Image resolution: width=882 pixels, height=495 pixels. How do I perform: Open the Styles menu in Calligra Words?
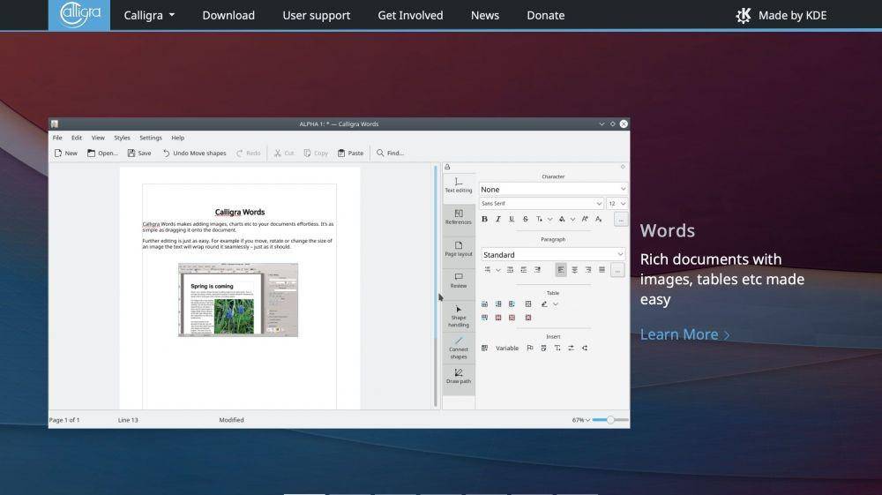pyautogui.click(x=122, y=138)
